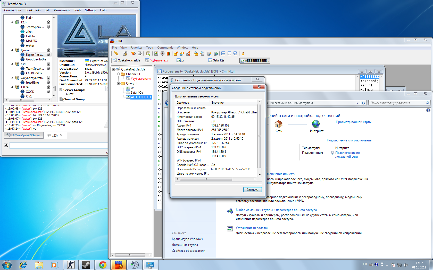
Task: Click the horizontal scrollbar in network details list
Action: coord(206,179)
